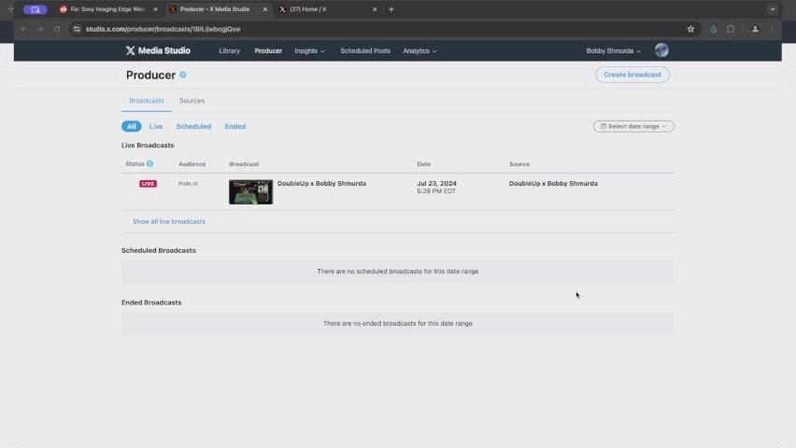This screenshot has height=448, width=796.
Task: Filter broadcasts by Scheduled
Action: click(x=193, y=126)
